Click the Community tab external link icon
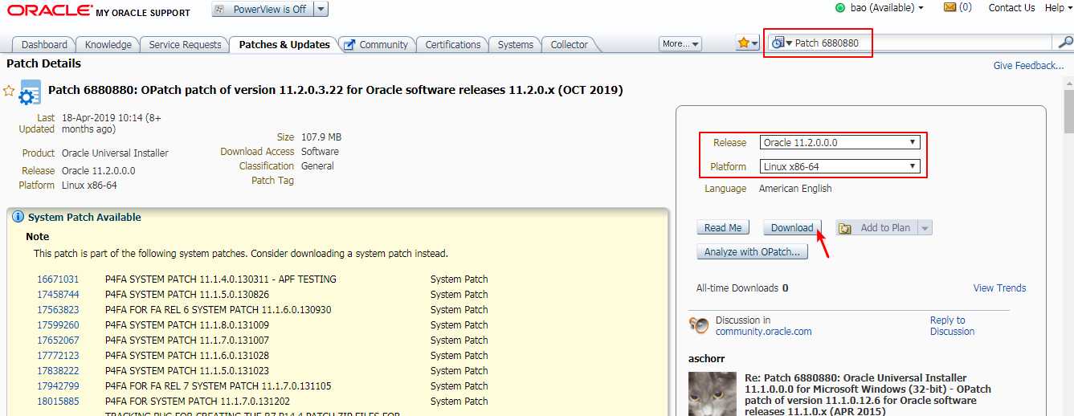 click(349, 45)
